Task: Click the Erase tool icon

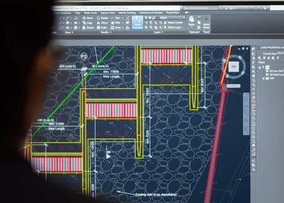Action: coord(128,18)
